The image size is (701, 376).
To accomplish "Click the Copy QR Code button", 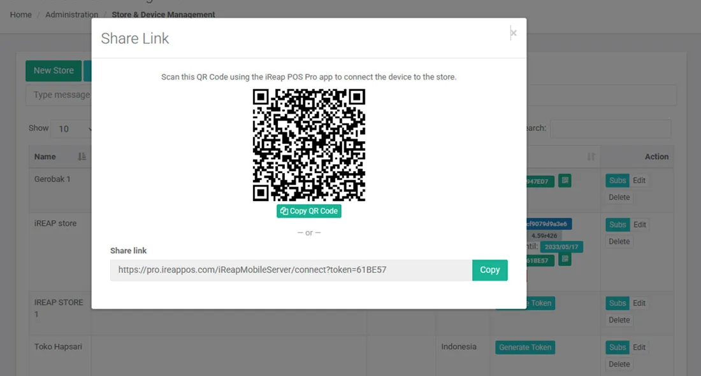I will point(309,211).
